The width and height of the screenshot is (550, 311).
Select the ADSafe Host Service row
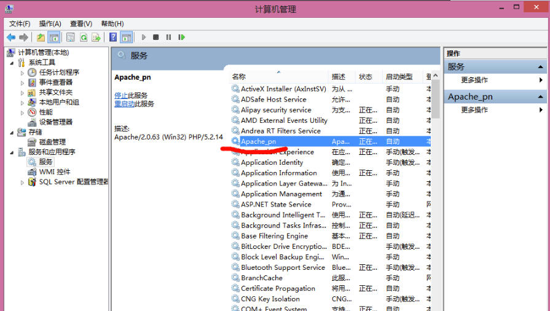coord(331,100)
